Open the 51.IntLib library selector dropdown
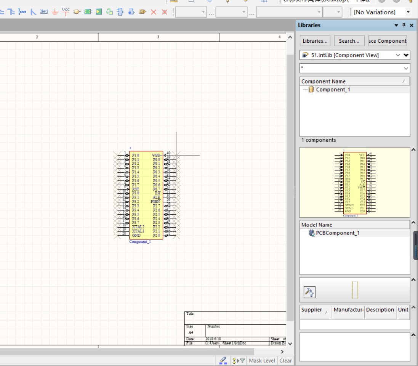 [398, 55]
